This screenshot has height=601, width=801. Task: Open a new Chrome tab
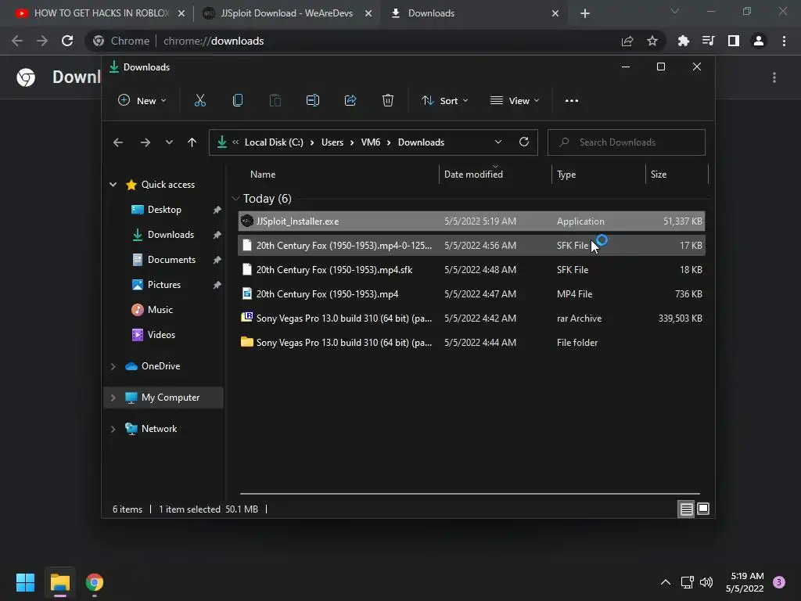(585, 13)
